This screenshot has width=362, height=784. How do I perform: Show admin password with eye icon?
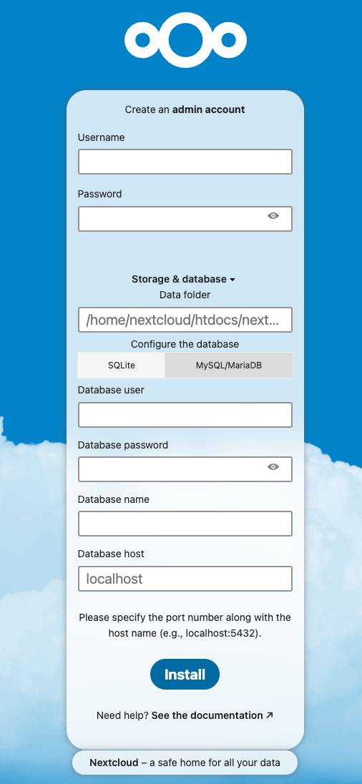pos(273,215)
